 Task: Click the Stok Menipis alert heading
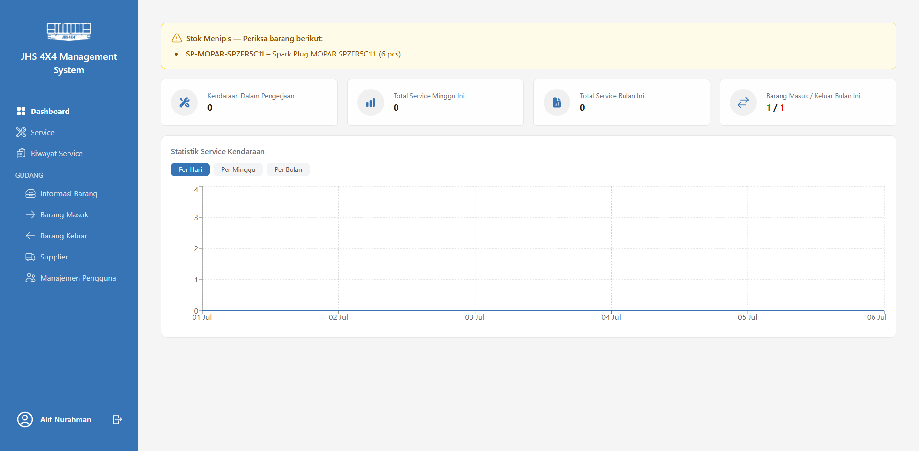coord(254,38)
